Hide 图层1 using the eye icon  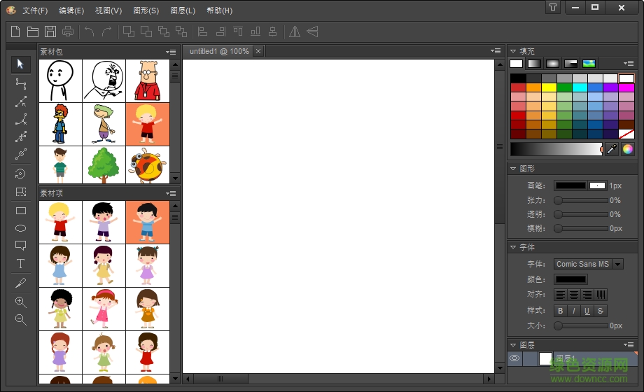pyautogui.click(x=514, y=358)
